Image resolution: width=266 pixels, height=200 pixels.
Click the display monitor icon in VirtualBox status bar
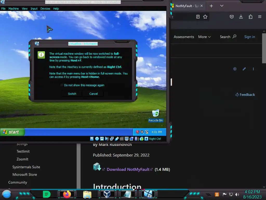(127, 139)
